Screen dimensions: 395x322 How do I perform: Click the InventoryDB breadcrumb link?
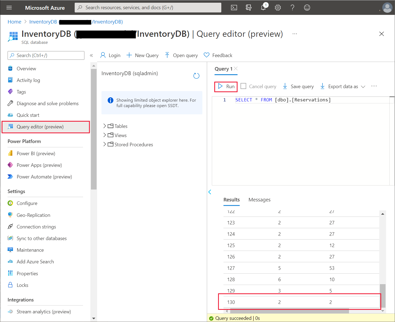point(76,22)
